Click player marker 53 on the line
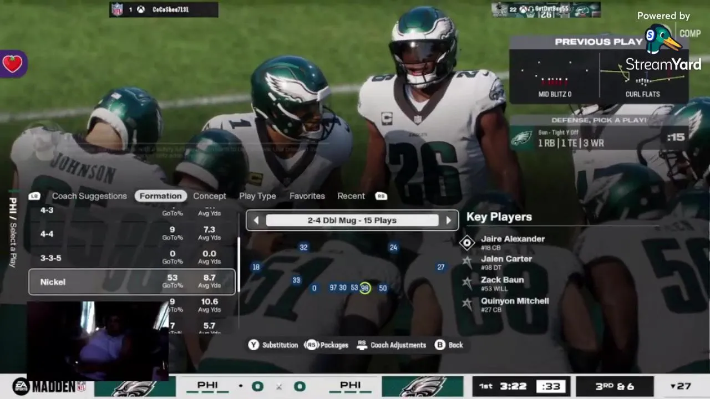710x399 pixels. coord(354,288)
